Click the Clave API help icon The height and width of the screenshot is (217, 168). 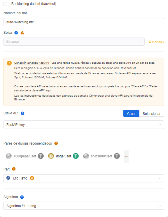pos(22,113)
